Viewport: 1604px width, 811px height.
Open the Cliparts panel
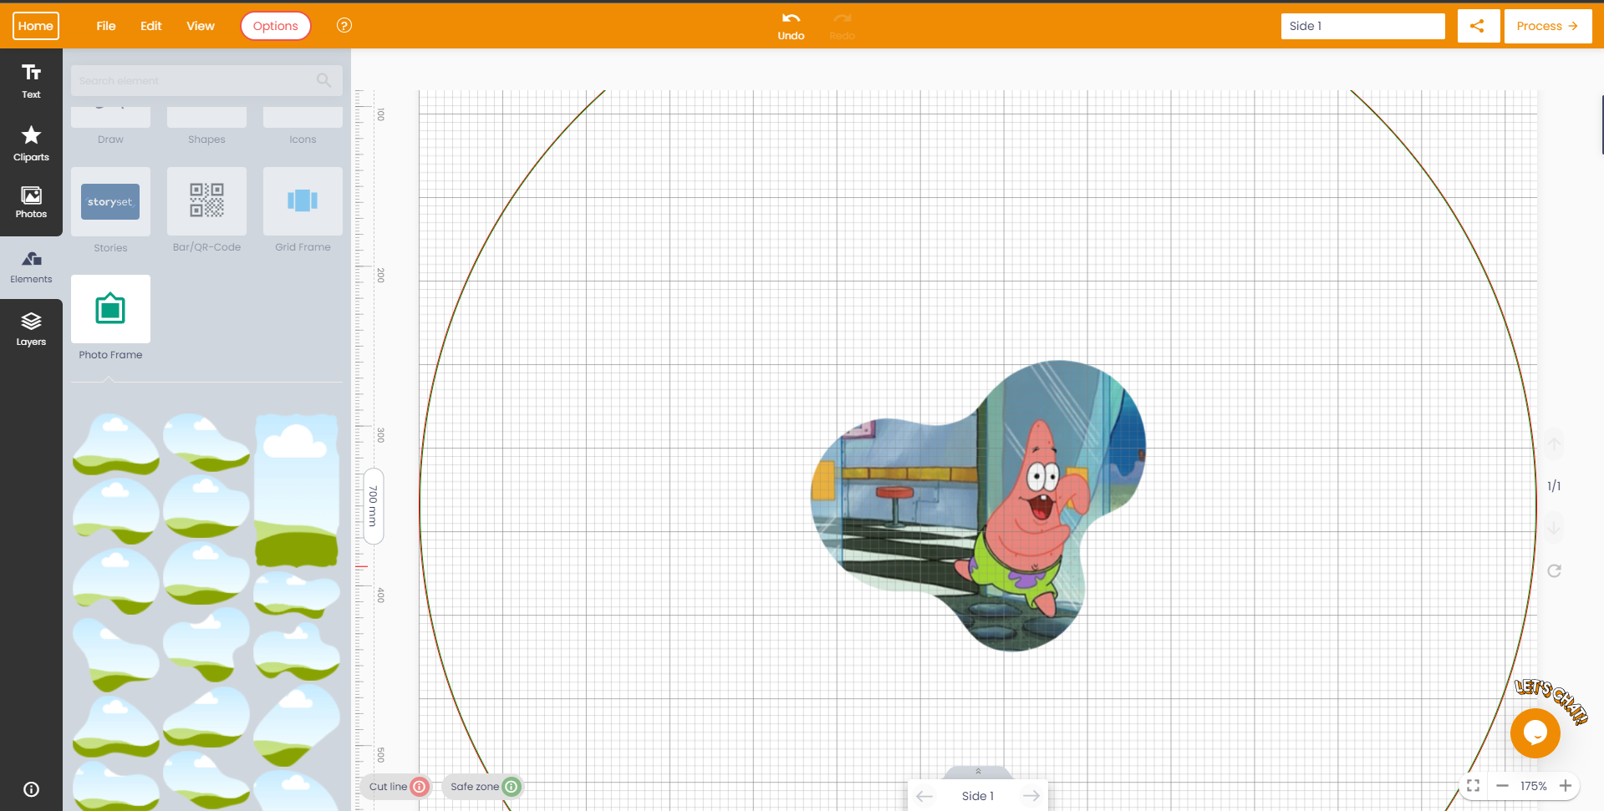click(x=31, y=143)
